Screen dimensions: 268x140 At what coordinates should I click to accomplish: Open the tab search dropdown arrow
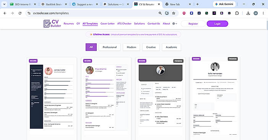4,4
